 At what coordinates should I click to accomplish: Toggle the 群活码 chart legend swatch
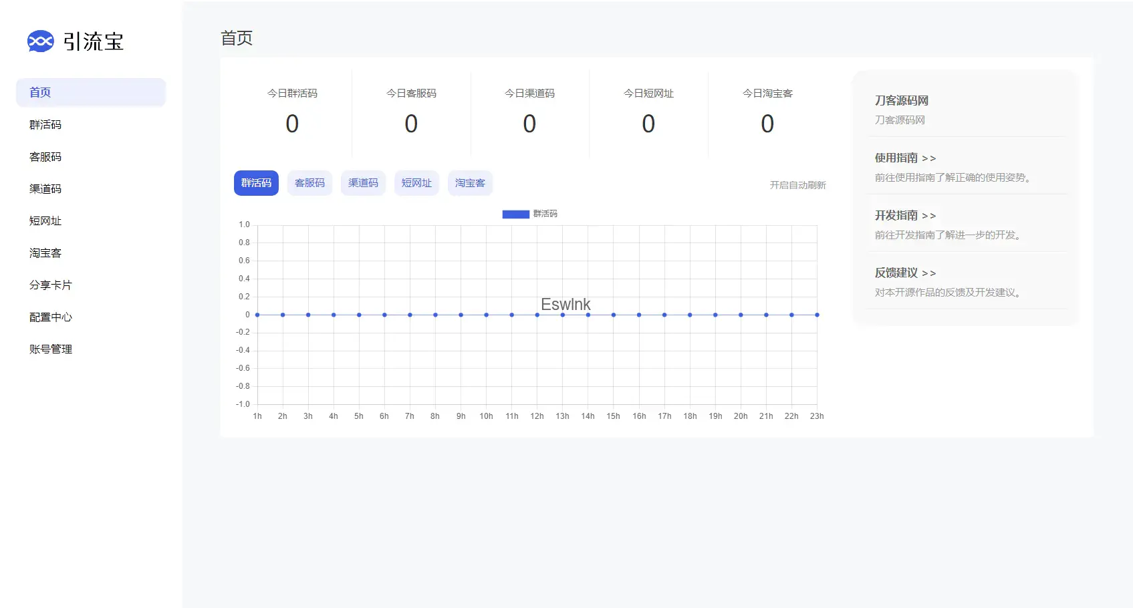click(515, 214)
